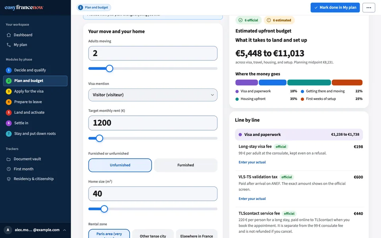Click the 6 estimated badge

tap(279, 20)
